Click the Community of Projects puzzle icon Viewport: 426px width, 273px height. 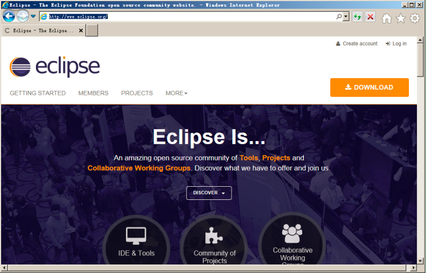(214, 236)
